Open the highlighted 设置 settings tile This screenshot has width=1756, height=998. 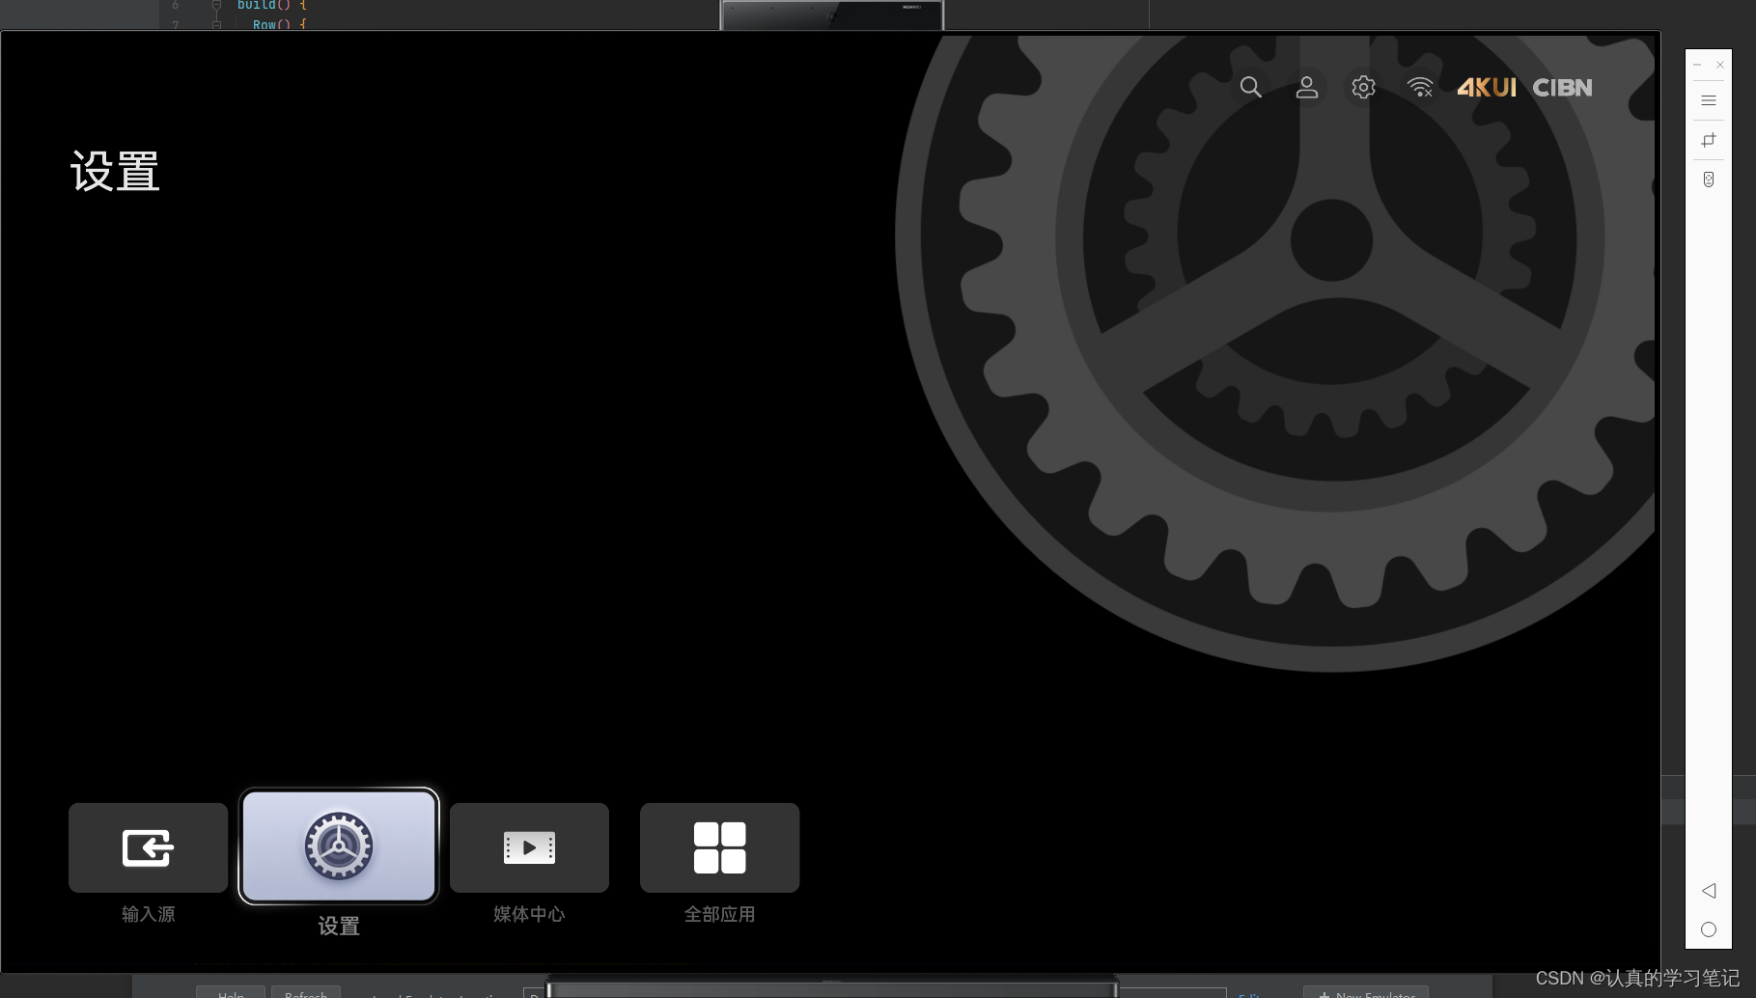339,846
